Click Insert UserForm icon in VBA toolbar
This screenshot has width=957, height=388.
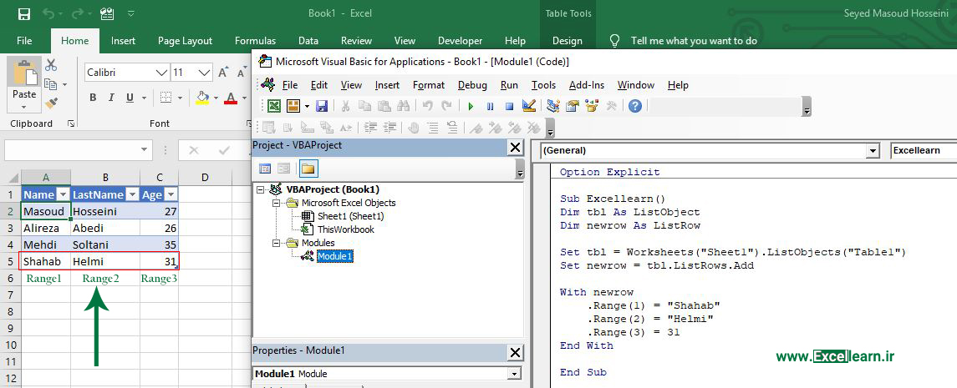(293, 106)
